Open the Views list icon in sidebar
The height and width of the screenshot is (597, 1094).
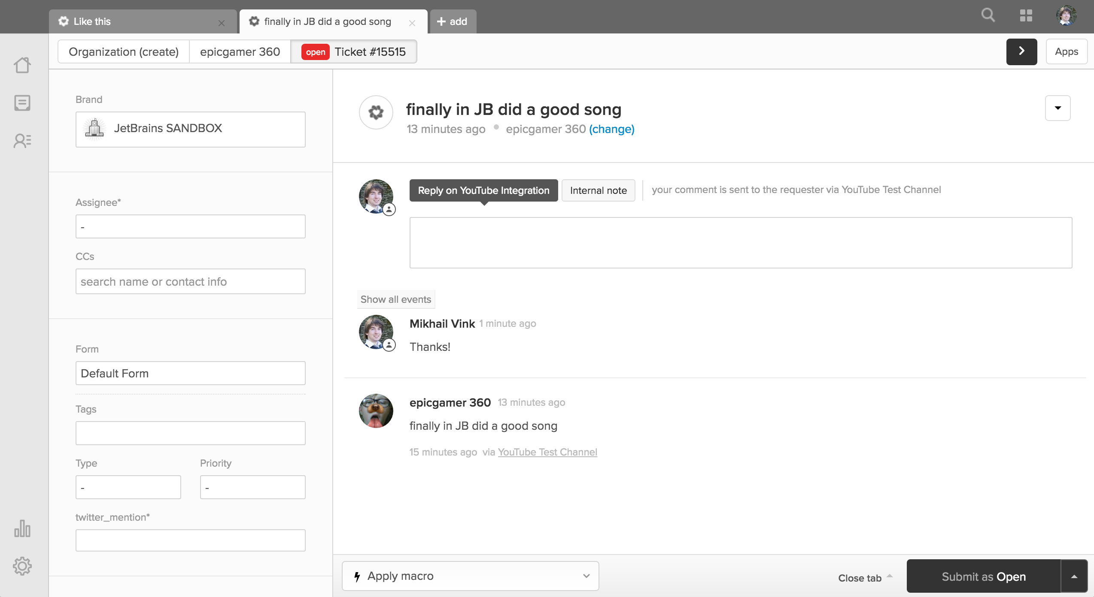(22, 103)
